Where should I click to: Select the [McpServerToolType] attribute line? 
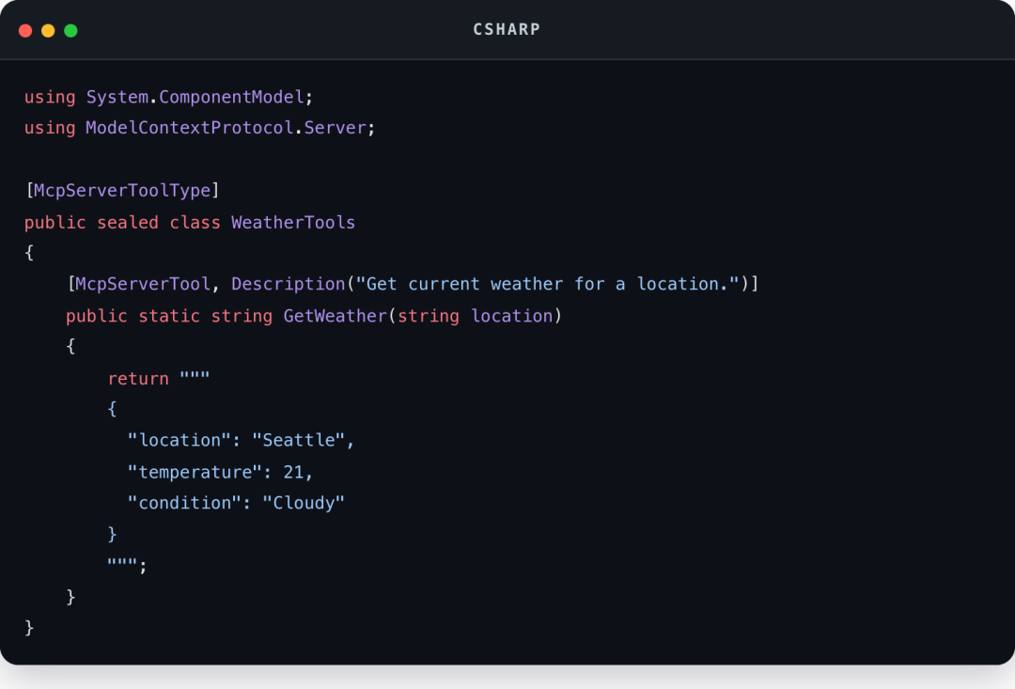pyautogui.click(x=122, y=191)
